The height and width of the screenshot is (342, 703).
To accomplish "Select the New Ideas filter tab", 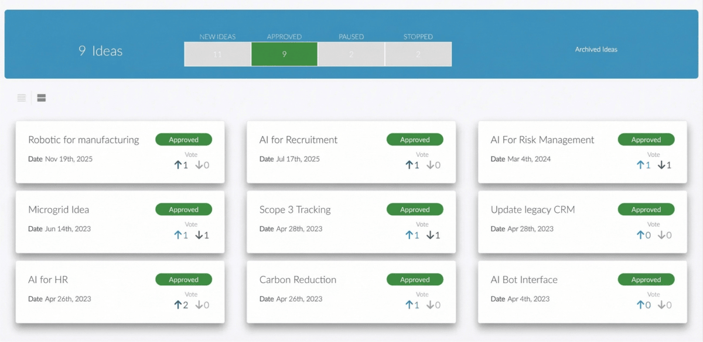I will [217, 53].
